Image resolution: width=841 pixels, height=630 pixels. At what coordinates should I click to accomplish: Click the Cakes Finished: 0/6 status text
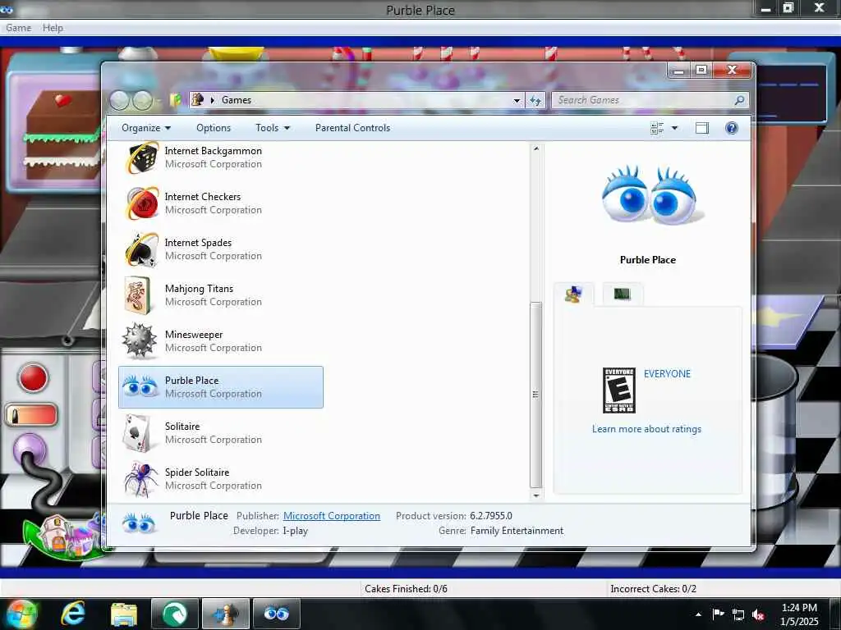click(406, 589)
